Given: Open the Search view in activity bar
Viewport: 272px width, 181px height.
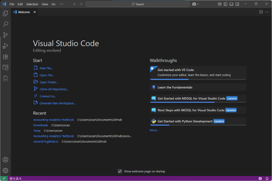Looking at the screenshot, I should coord(5,24).
